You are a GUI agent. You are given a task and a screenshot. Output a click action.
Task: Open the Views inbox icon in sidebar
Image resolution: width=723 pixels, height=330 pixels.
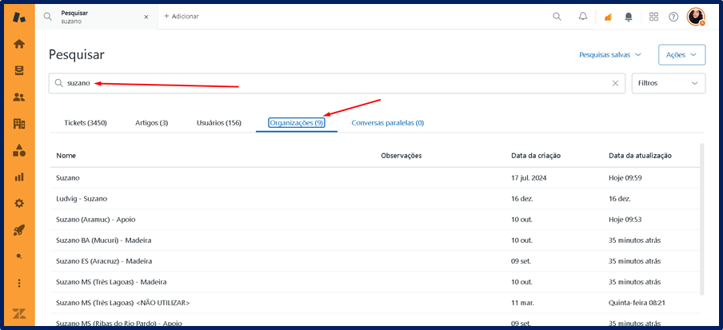click(19, 70)
